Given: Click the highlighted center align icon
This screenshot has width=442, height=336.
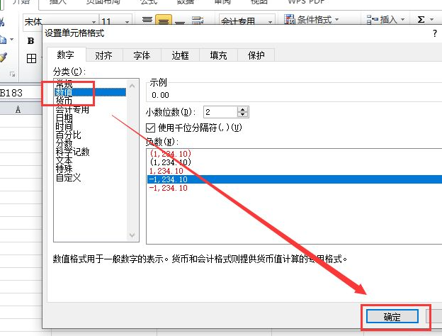Looking at the screenshot, I should click(x=163, y=21).
